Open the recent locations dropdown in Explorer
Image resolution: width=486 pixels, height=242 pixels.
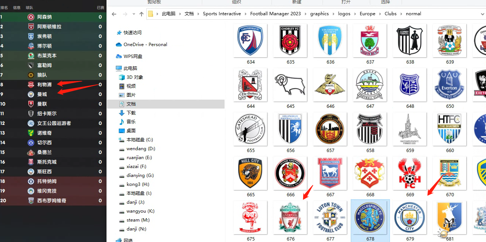coord(134,14)
